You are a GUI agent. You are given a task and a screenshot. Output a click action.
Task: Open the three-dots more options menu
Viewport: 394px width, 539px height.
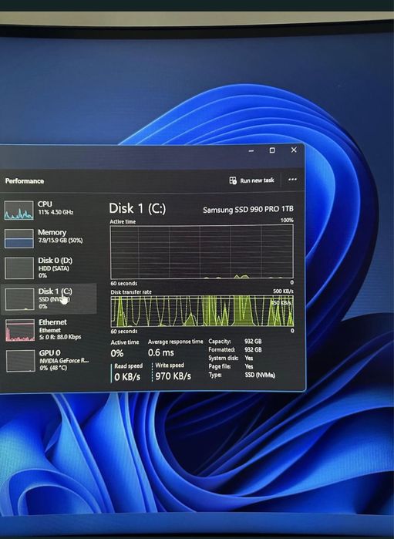(x=292, y=180)
